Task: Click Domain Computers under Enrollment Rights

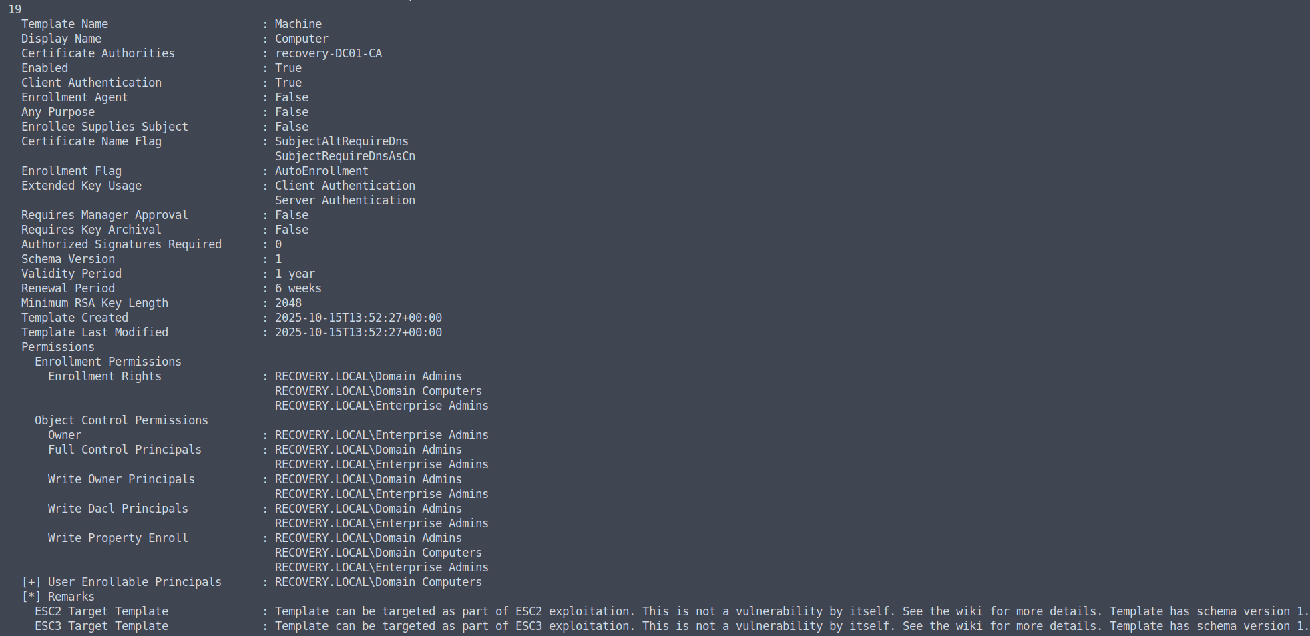Action: coord(379,391)
